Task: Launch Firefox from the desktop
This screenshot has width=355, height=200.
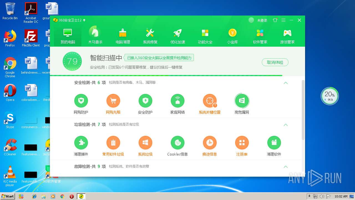Action: tap(10, 38)
